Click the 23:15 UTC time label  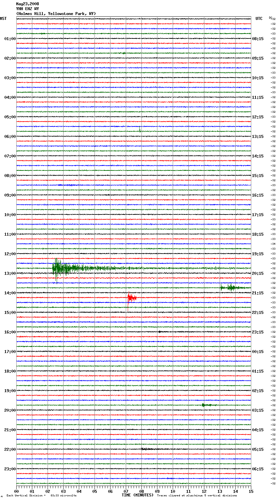pyautogui.click(x=258, y=332)
